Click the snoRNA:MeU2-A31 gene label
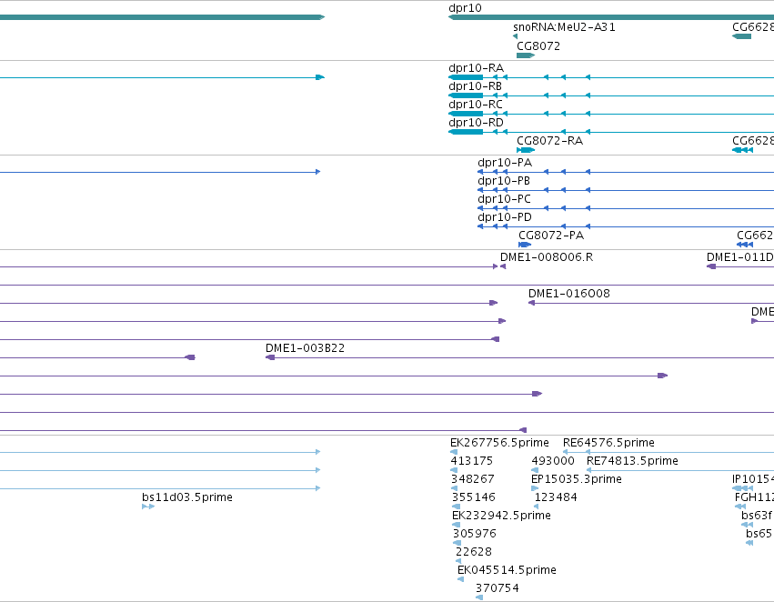Image resolution: width=774 pixels, height=602 pixels. (564, 27)
